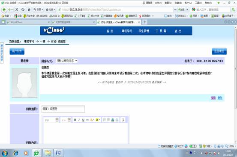The image size is (237, 157).
Task: Click the reply title input field
Action: pyautogui.click(x=63, y=109)
